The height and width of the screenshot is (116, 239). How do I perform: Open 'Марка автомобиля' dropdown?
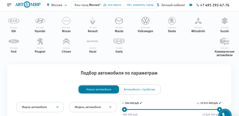click(40, 107)
